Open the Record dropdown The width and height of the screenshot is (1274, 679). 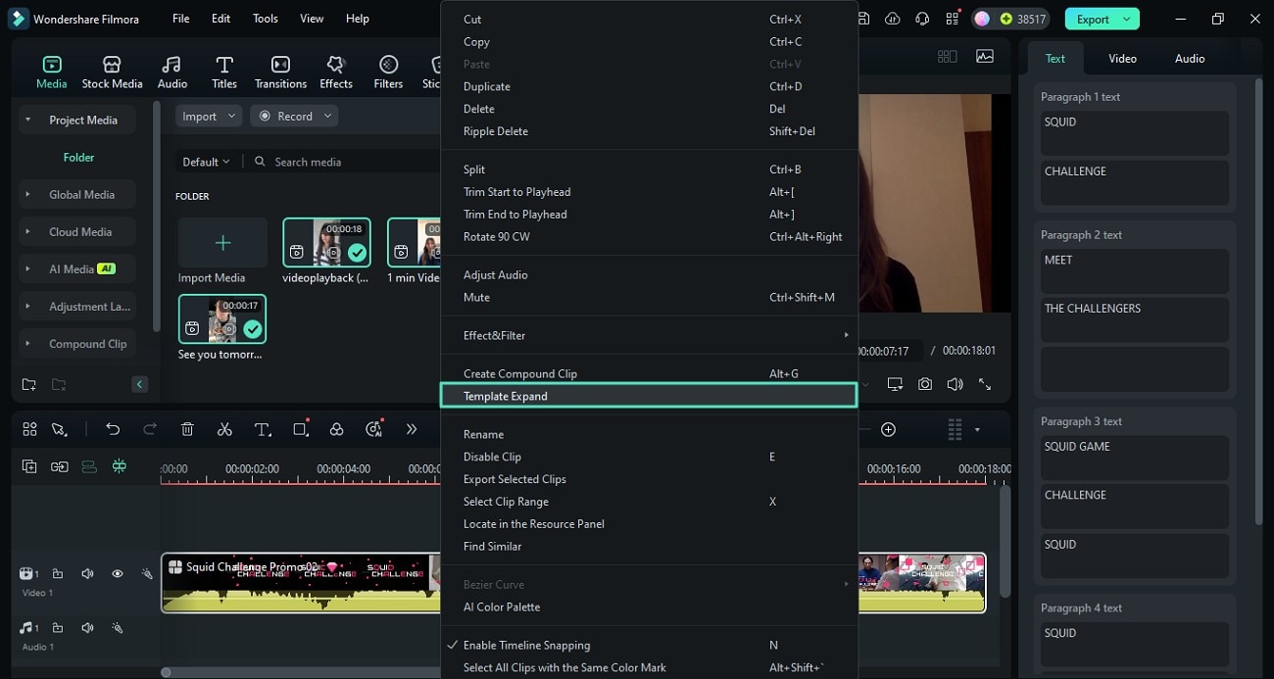click(294, 116)
